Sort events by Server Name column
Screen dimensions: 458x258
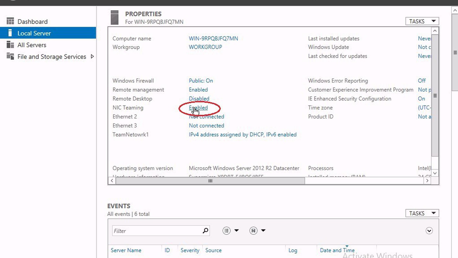[126, 250]
